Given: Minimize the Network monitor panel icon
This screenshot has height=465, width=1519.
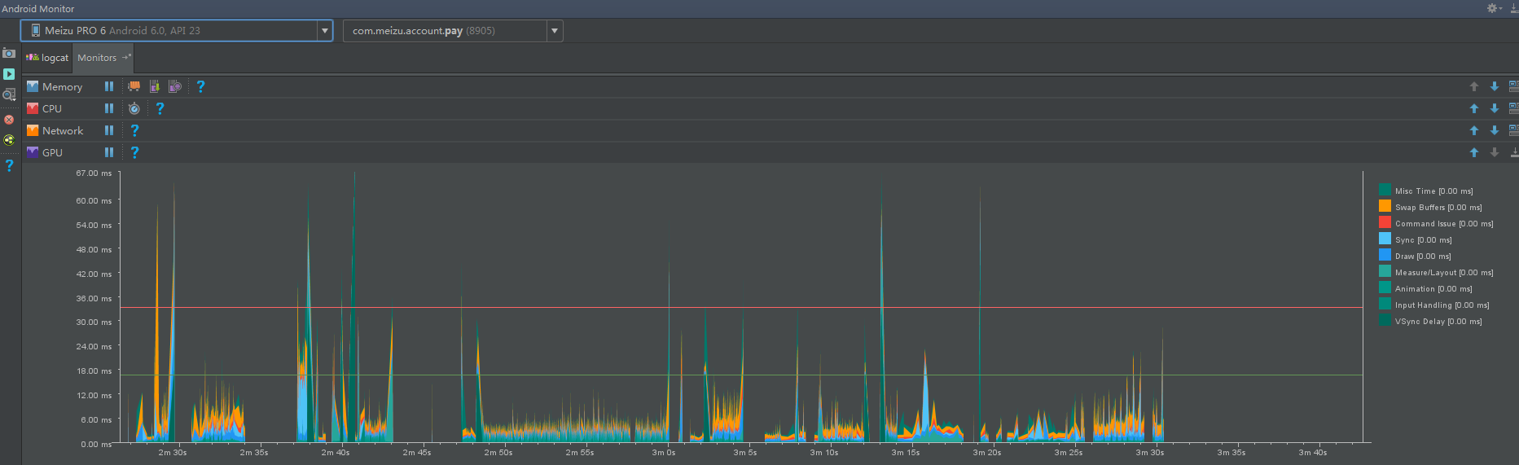Looking at the screenshot, I should tap(1514, 130).
